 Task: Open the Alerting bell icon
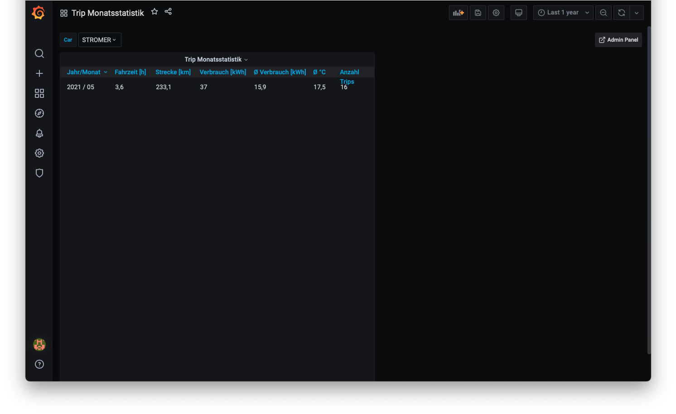[x=39, y=133]
